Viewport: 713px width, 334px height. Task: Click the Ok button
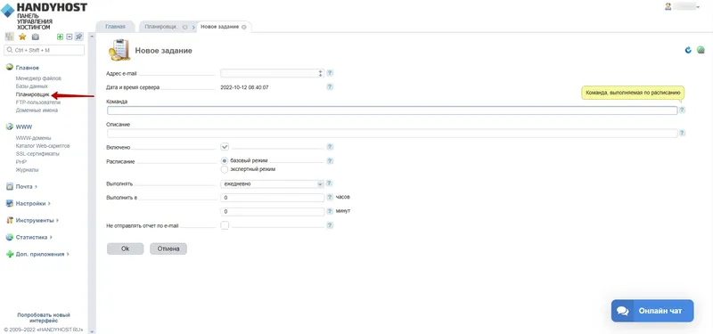[x=125, y=248]
